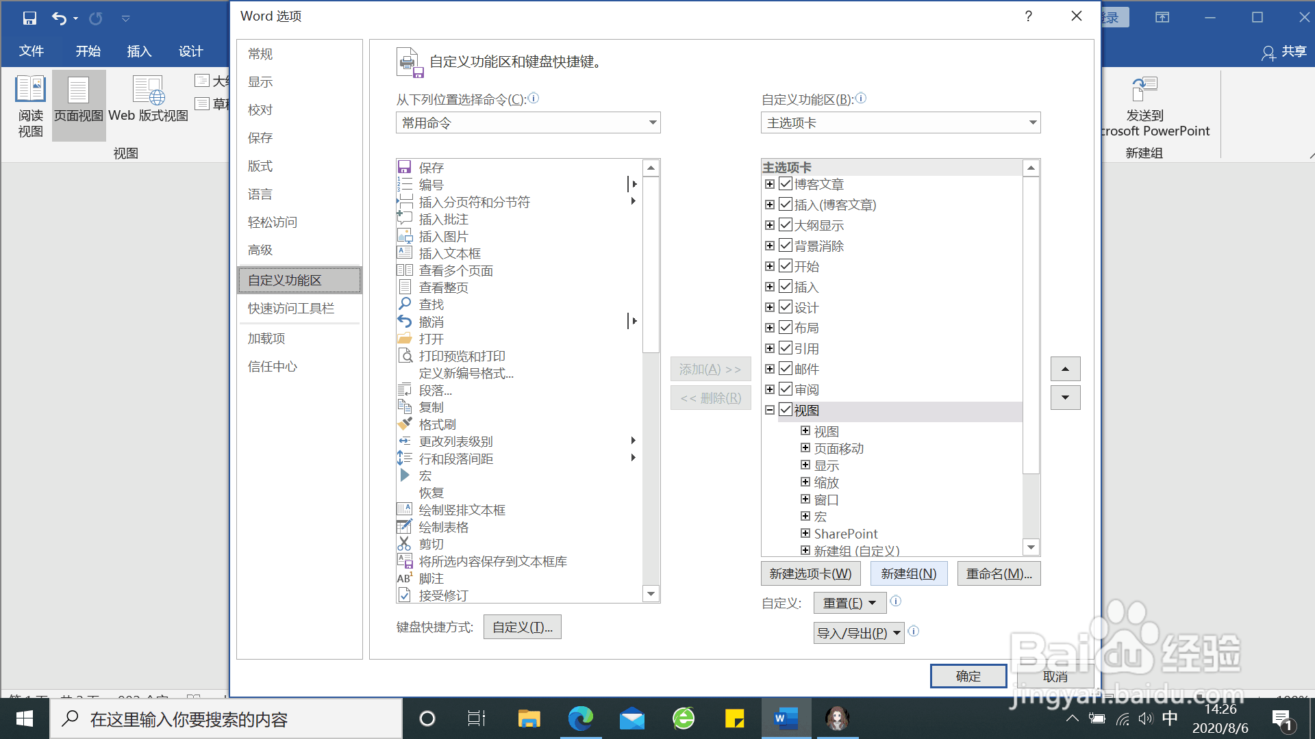Open the 高级 options category
This screenshot has height=739, width=1315.
260,250
